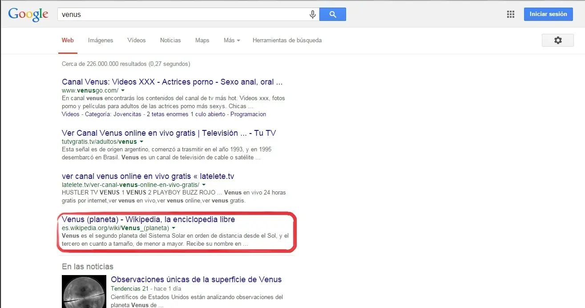Open Venus (planeta) Wikipedia result
This screenshot has width=585, height=308.
[149, 219]
